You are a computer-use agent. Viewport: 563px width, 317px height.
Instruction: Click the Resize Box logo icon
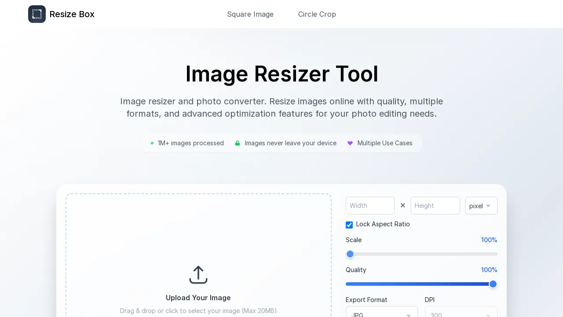pos(37,14)
